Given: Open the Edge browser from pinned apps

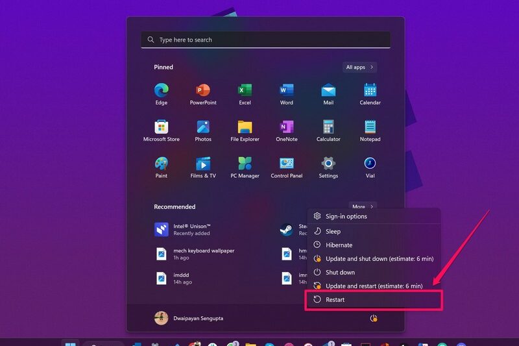Looking at the screenshot, I should tap(161, 94).
